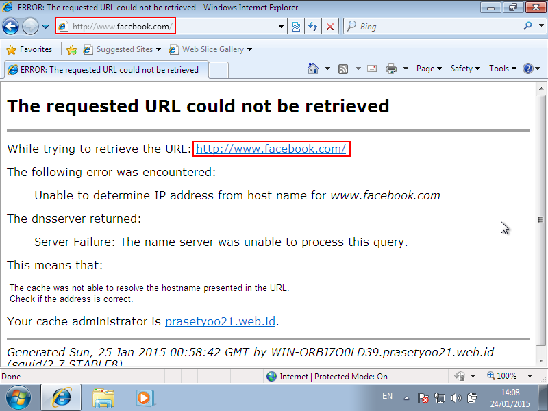Click the network connection tray icon
The image size is (548, 411).
439,398
